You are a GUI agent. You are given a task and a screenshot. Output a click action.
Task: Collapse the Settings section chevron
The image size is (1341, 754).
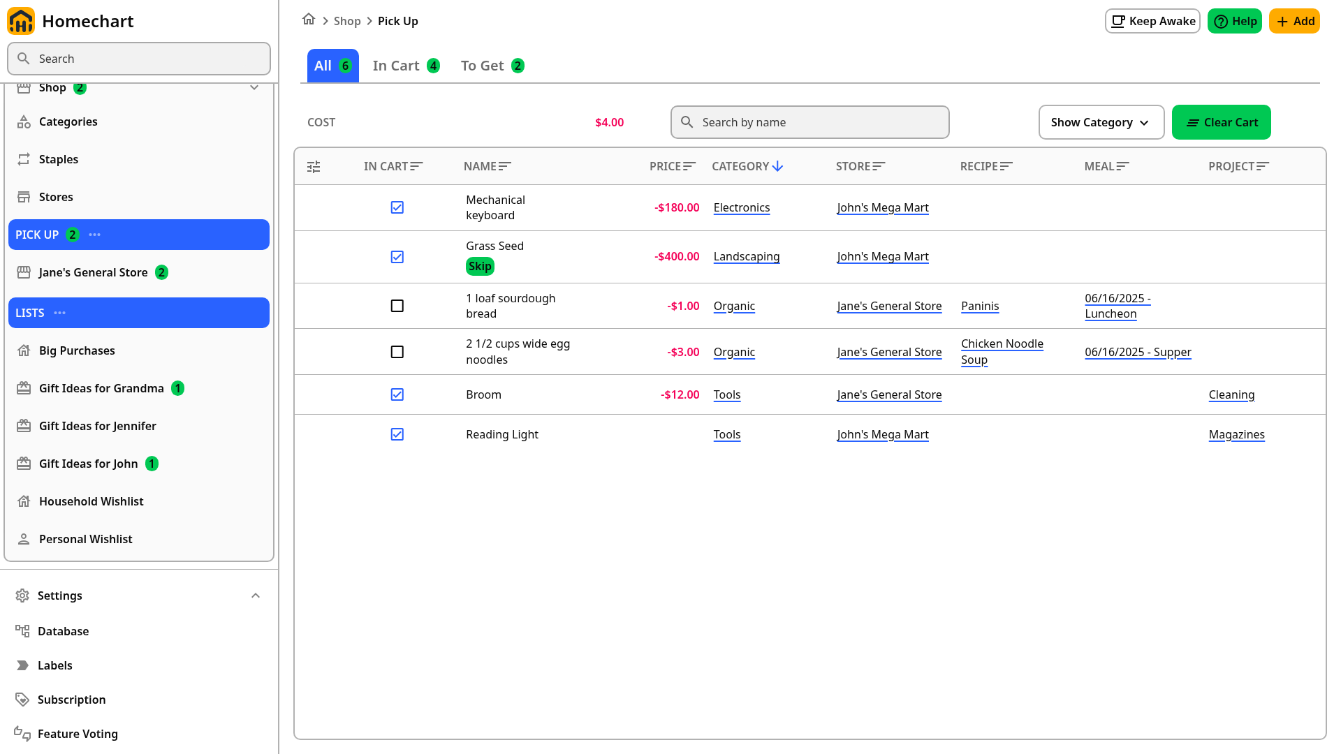256,596
